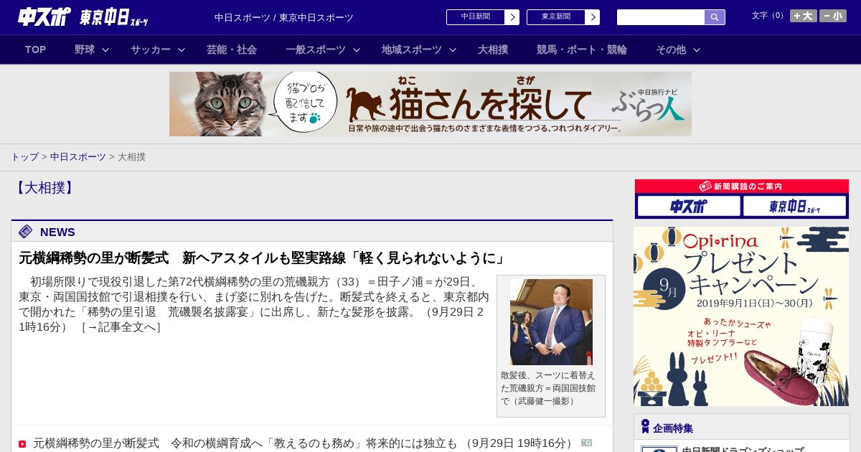861x452 pixels.
Task: Go to 中日スポーツ in the breadcrumb
Action: pos(78,157)
